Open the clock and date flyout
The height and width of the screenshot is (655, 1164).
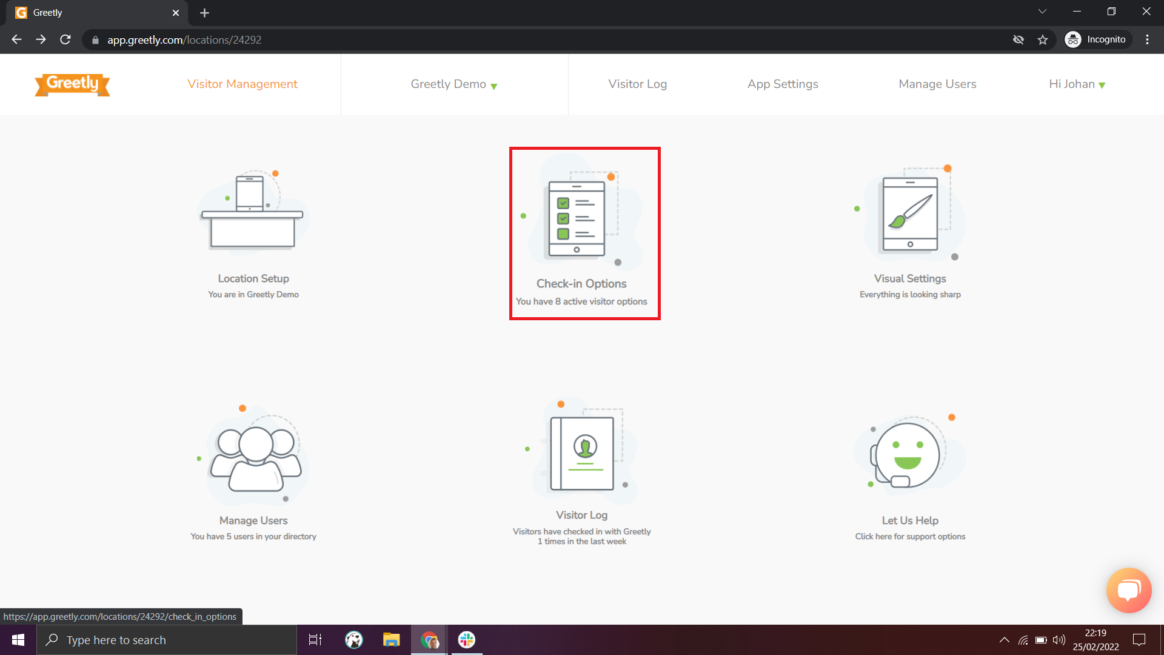pos(1095,640)
